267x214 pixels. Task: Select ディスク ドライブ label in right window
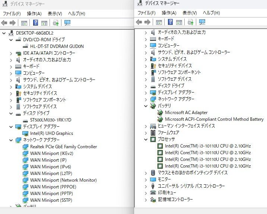171,86
